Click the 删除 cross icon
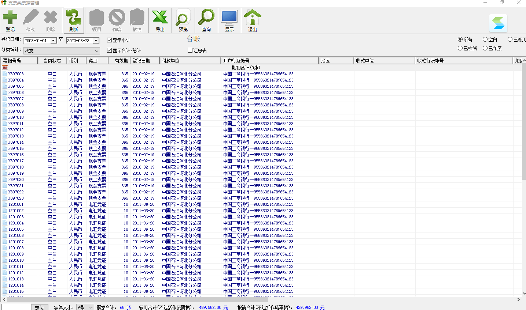526x310 pixels. (x=51, y=17)
